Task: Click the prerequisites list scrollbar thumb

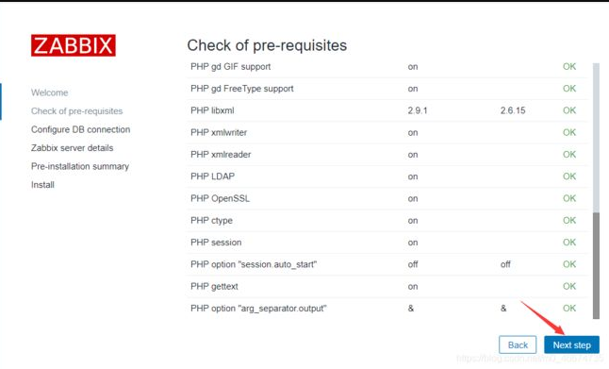Action: (596, 265)
